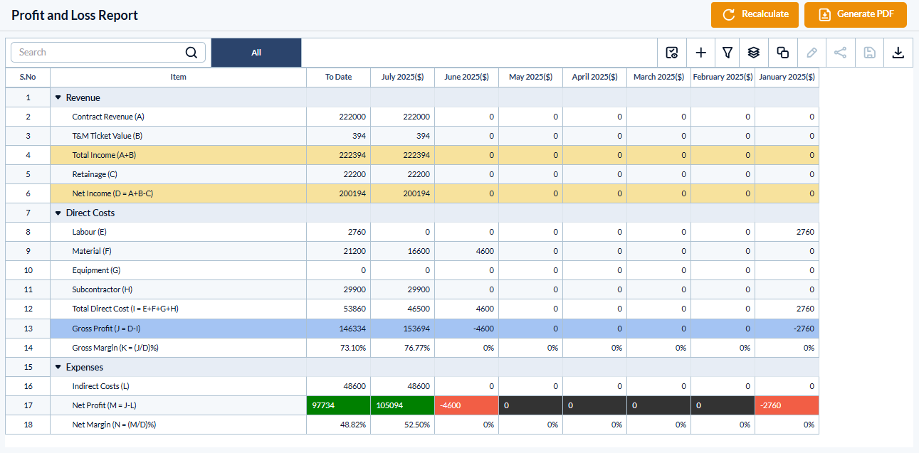Collapse the Revenue section
This screenshot has width=919, height=453.
pos(58,97)
